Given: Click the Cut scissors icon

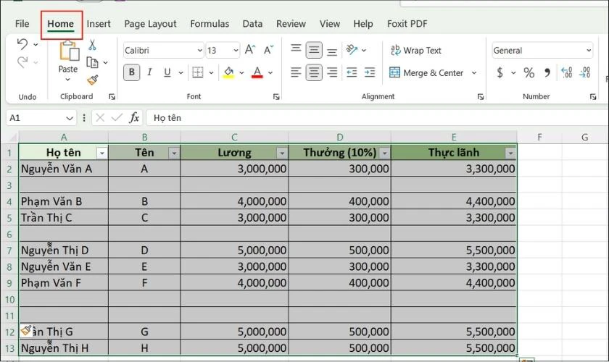Looking at the screenshot, I should pyautogui.click(x=92, y=45).
